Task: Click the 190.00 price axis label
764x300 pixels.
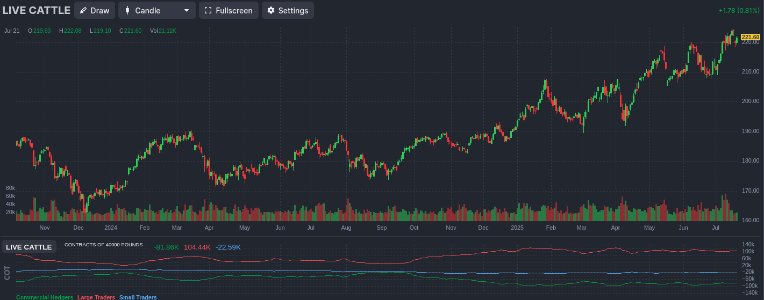Action: [x=751, y=131]
